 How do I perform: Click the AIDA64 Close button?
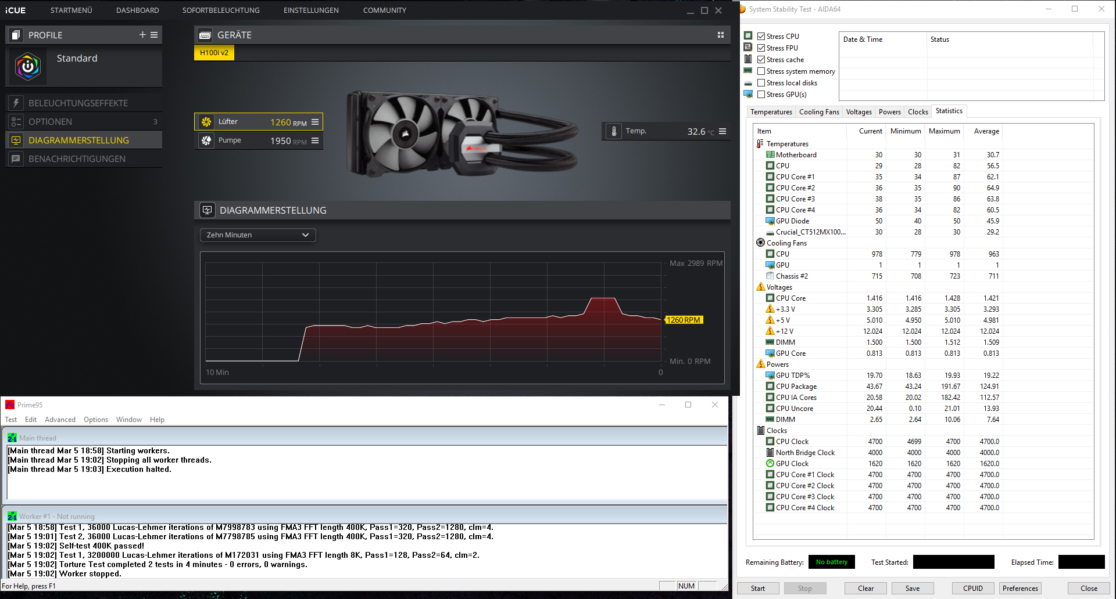(x=1089, y=588)
